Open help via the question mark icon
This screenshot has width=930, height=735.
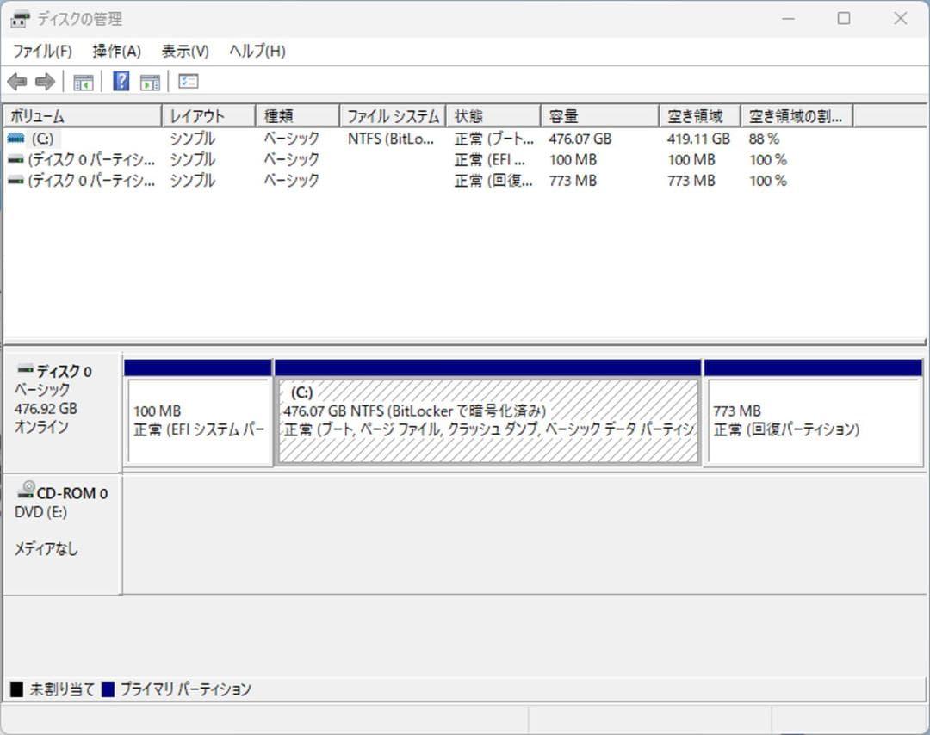coord(121,81)
